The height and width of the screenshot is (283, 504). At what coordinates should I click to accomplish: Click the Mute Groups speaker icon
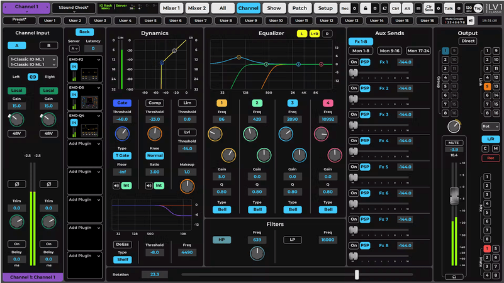point(471,21)
